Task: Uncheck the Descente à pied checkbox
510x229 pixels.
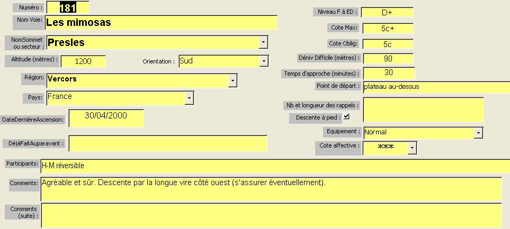Action: tap(346, 116)
